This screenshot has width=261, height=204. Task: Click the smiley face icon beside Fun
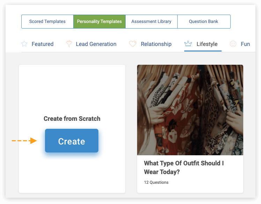(233, 44)
